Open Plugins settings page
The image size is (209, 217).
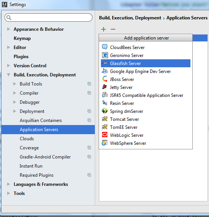pos(21,57)
